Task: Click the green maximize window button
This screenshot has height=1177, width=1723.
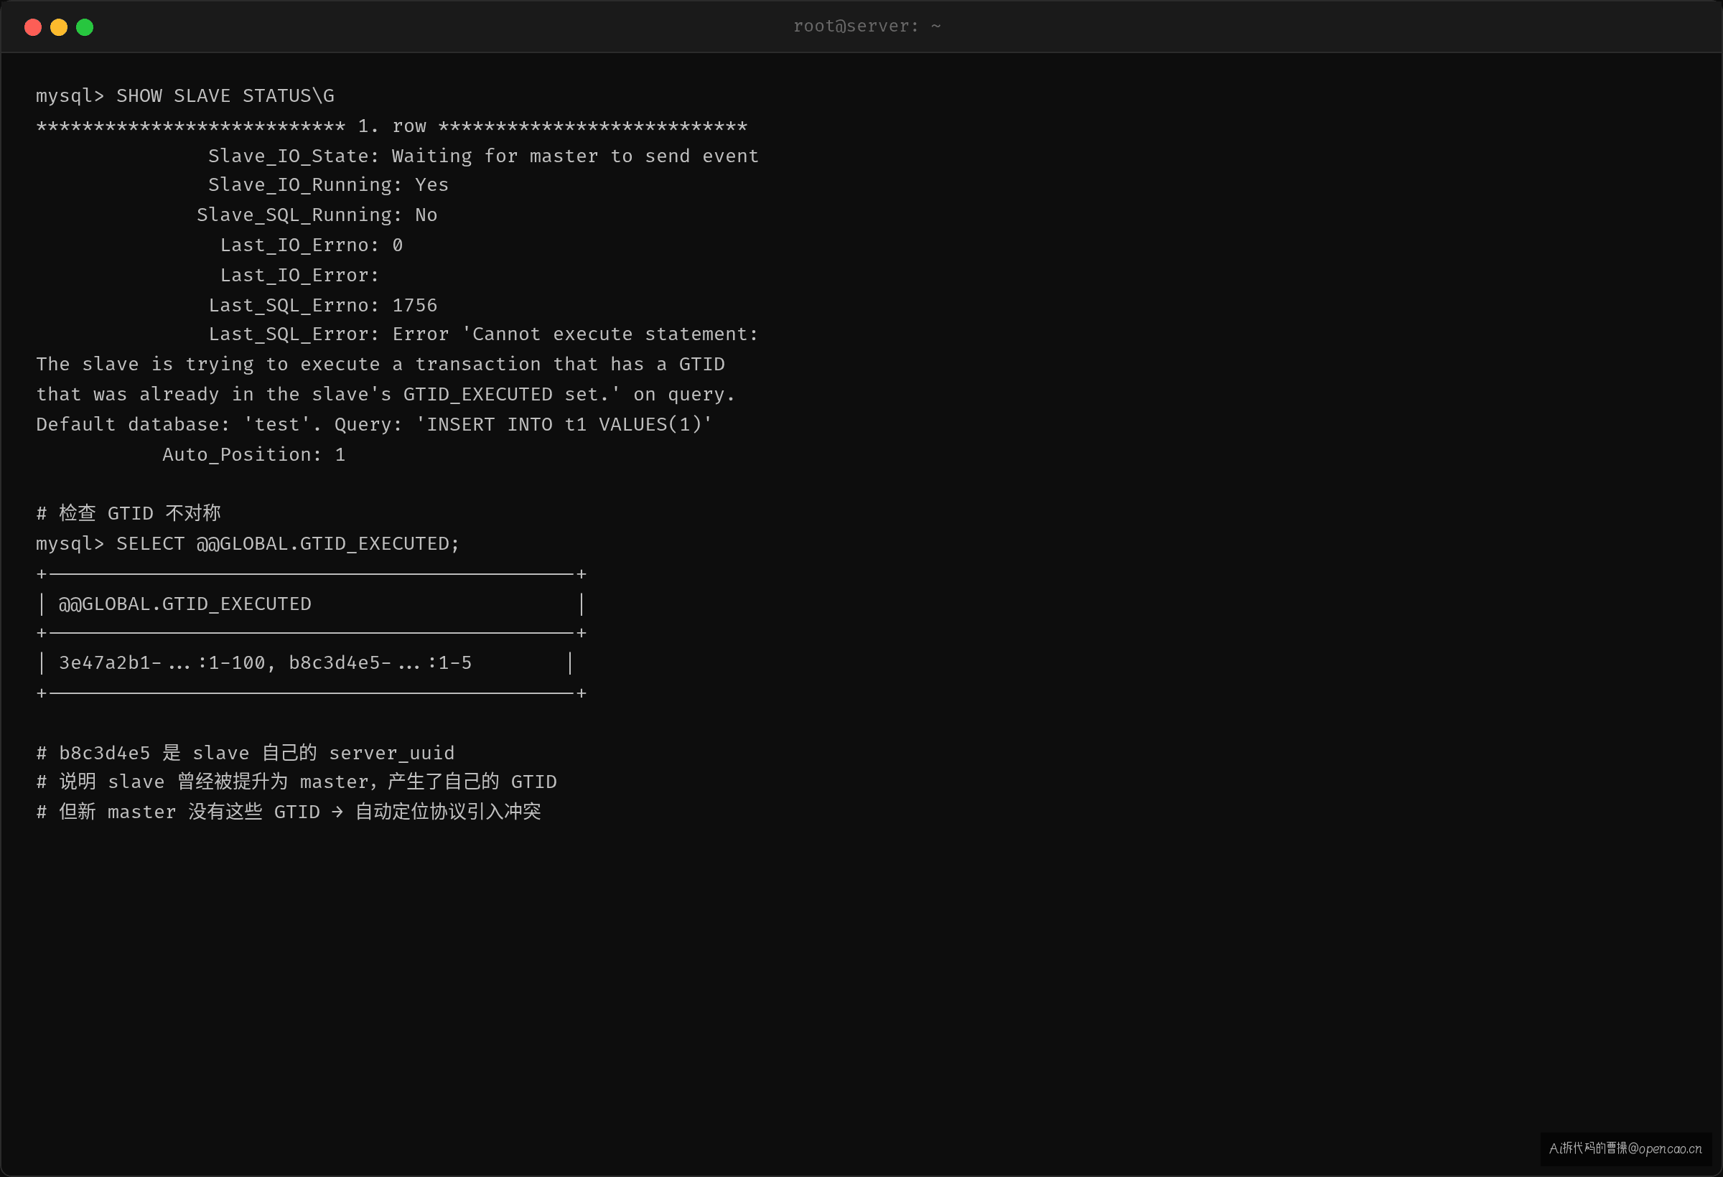Action: [x=85, y=27]
